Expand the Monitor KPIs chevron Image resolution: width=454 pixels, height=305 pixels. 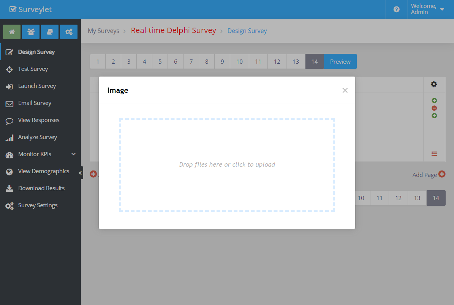click(74, 154)
